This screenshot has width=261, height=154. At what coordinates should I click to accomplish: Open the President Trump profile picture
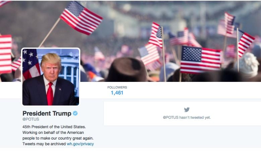(x=51, y=77)
